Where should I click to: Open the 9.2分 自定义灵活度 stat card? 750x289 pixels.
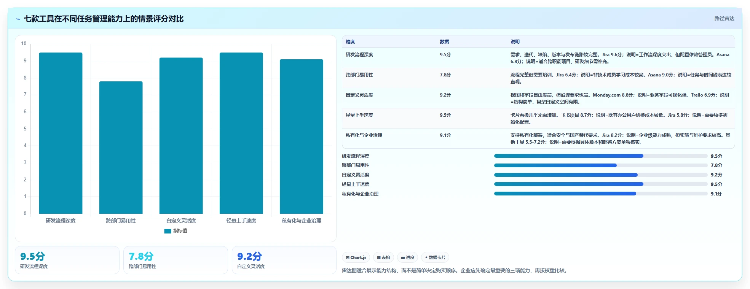[x=284, y=260]
